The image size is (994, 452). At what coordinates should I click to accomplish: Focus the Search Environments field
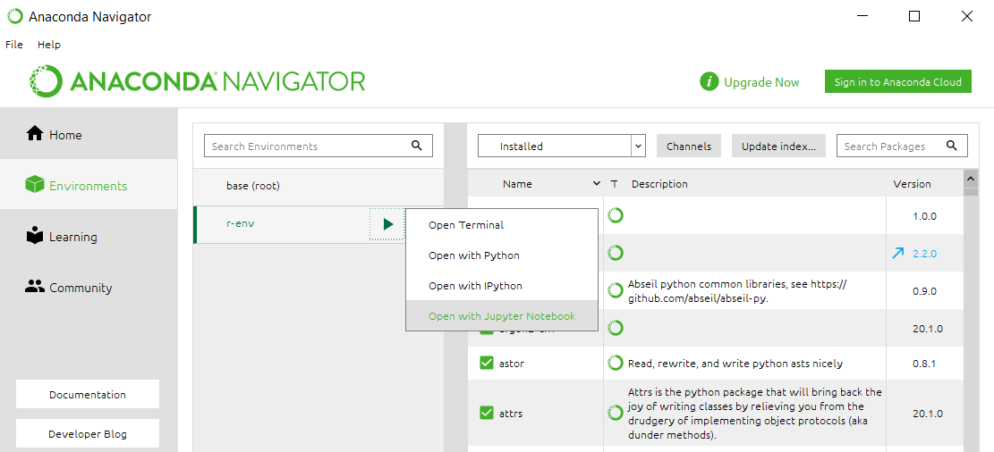tap(319, 146)
